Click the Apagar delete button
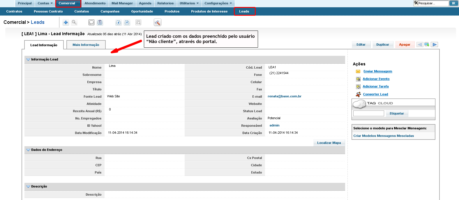The image size is (459, 200). pyautogui.click(x=405, y=44)
